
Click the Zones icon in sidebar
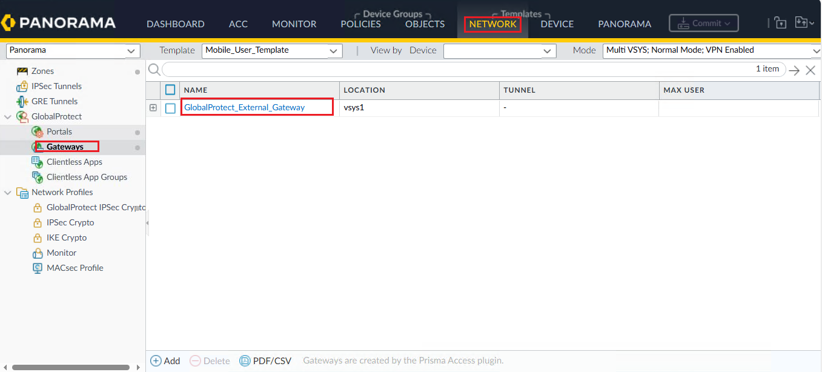click(x=22, y=71)
